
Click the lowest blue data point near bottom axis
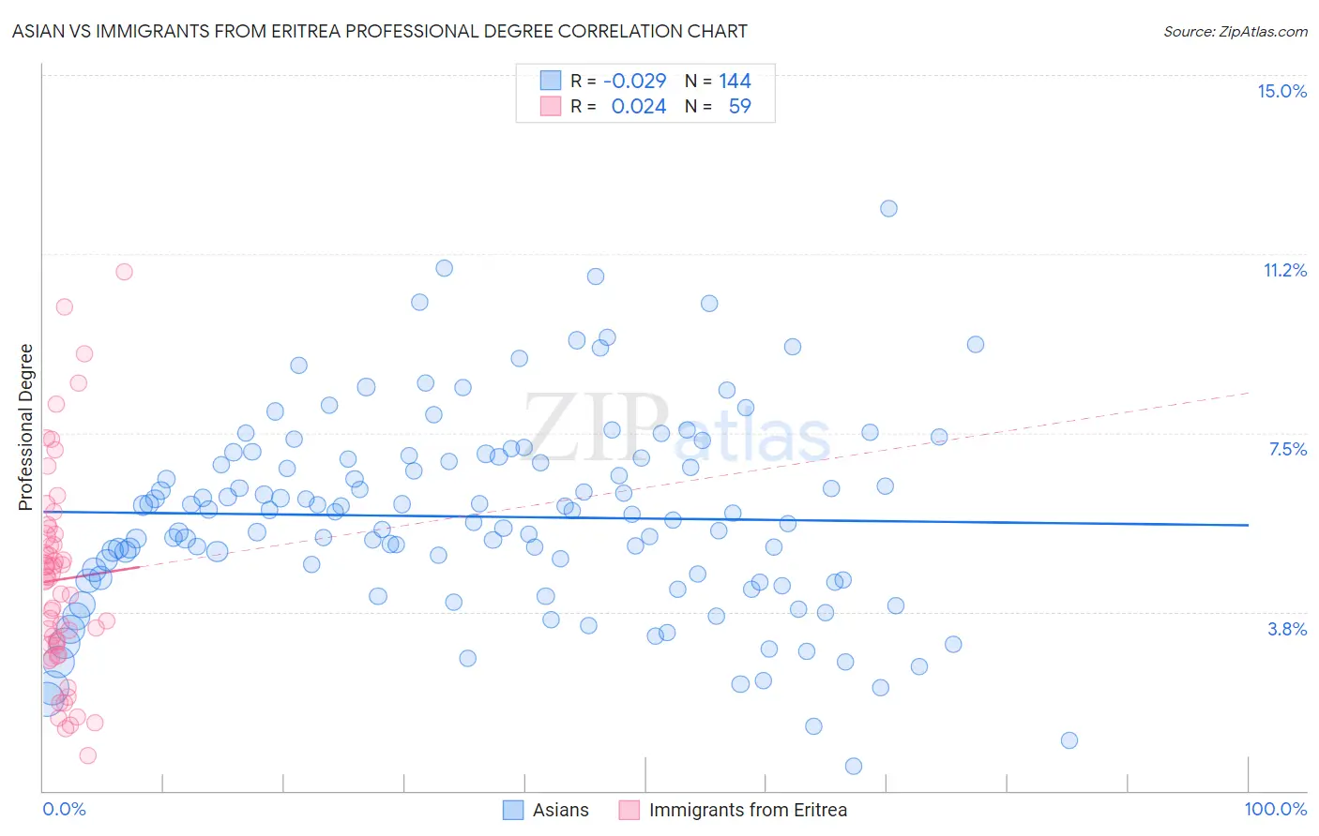(x=854, y=766)
